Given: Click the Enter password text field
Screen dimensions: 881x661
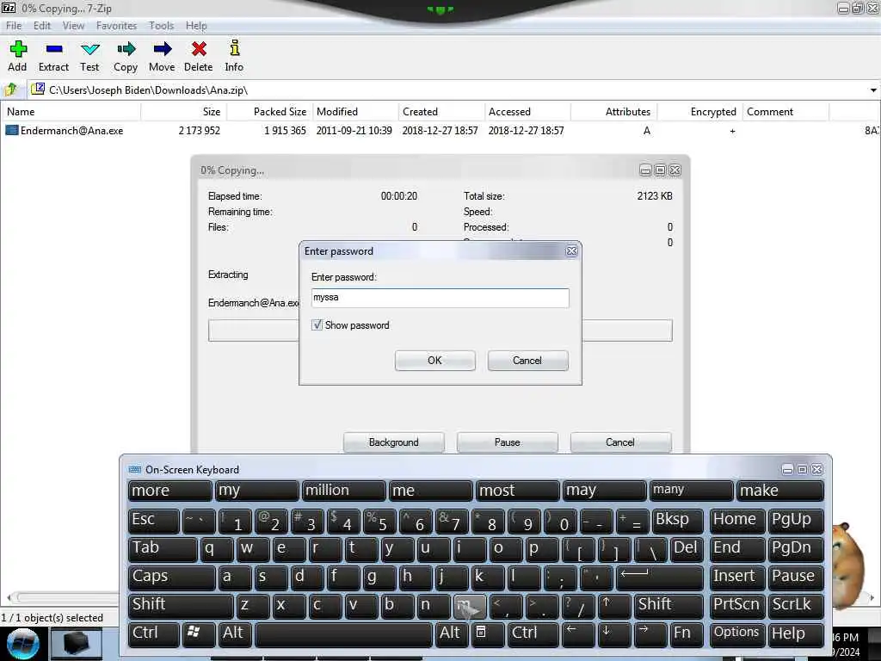Looking at the screenshot, I should tap(440, 298).
